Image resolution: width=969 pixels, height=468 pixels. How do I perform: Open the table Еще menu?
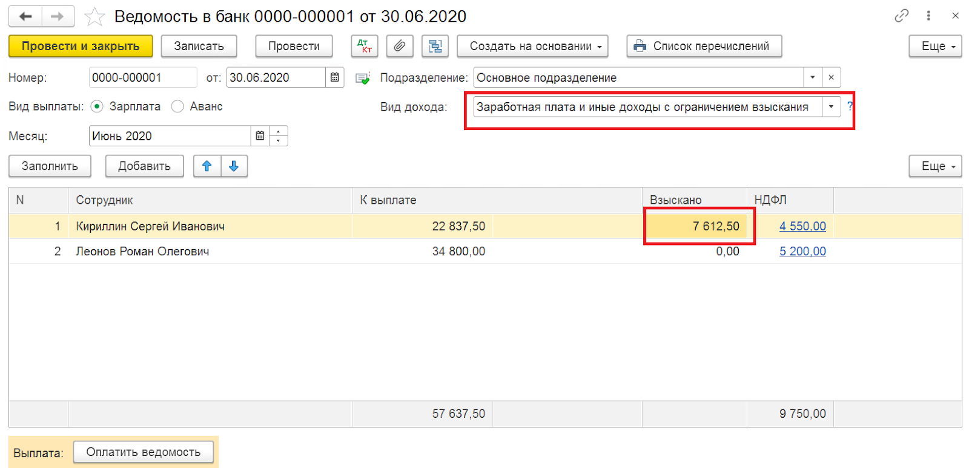tap(935, 166)
